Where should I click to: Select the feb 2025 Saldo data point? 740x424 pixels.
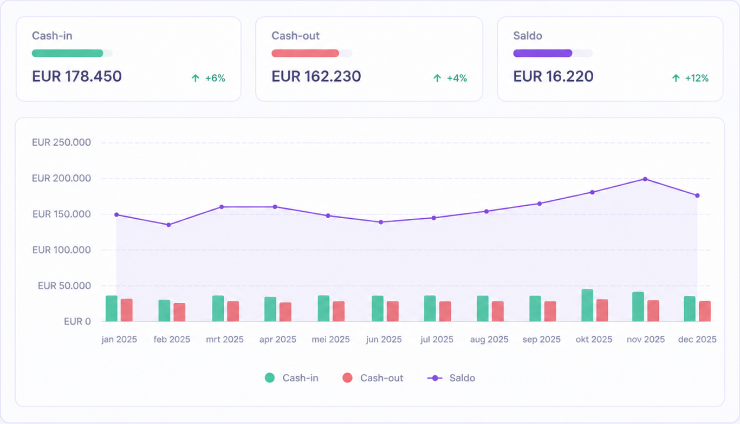click(168, 225)
